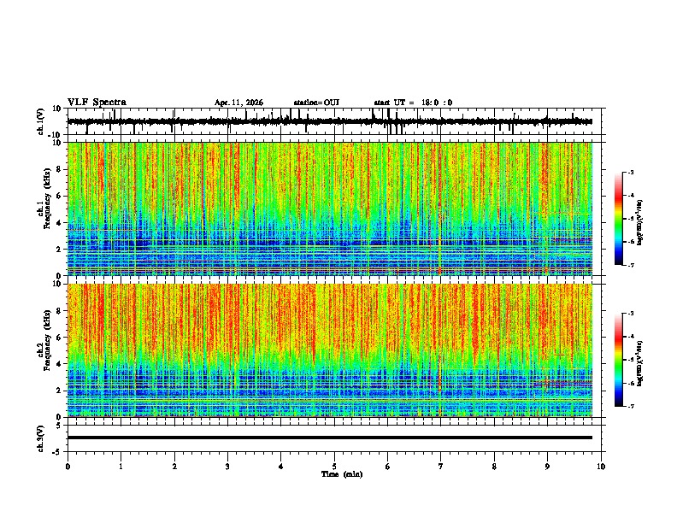This screenshot has height=523, width=677.
Task: Click the "ch.3(V)" axis label
Action: click(41, 438)
